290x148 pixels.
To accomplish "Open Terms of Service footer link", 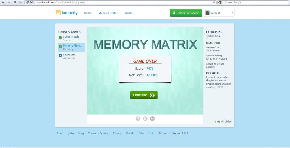I will [x=98, y=133].
